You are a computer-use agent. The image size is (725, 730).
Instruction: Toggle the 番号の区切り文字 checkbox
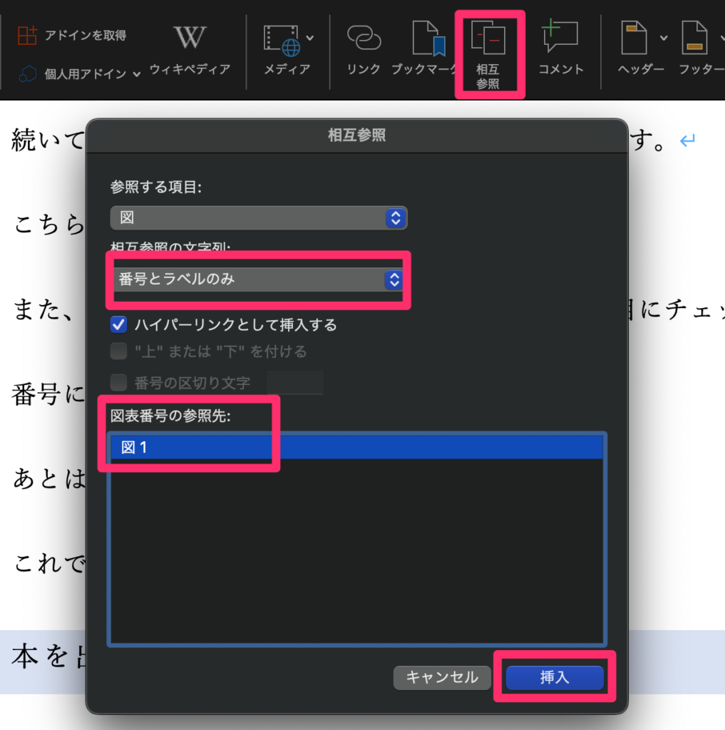click(x=119, y=383)
